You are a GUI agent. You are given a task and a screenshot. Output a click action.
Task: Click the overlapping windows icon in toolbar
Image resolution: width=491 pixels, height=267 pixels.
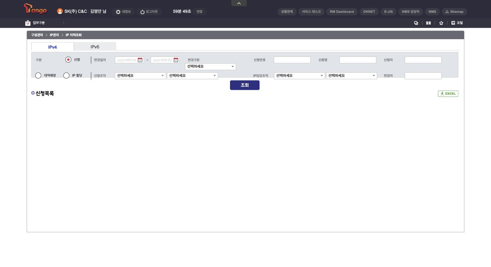[416, 23]
